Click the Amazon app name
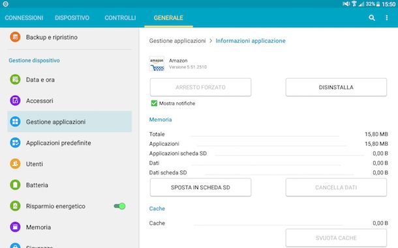The image size is (398, 248). [x=178, y=61]
